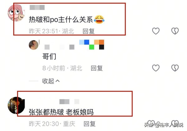Dislike the 热啵和po主什么关系 comment
Screen dimensions: 187x131
(175, 31)
